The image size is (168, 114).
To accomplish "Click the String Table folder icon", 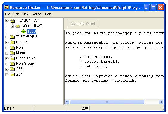I will (x=12, y=58).
